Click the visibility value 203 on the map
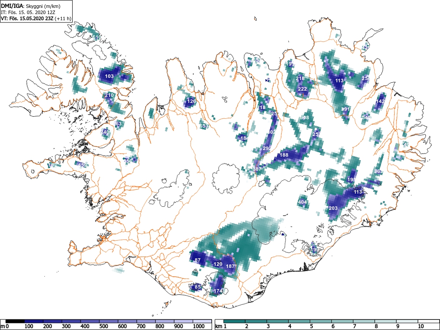 tap(333, 208)
